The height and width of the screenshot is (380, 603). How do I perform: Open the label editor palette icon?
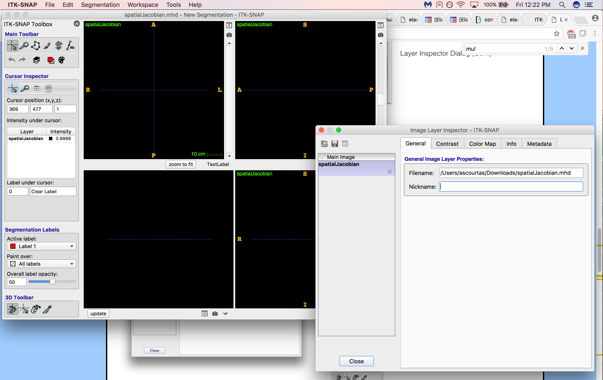coord(61,60)
